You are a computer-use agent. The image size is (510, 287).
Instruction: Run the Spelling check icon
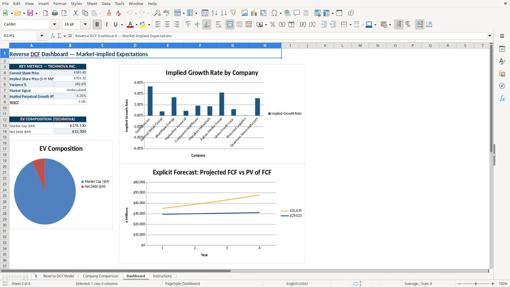click(x=167, y=13)
